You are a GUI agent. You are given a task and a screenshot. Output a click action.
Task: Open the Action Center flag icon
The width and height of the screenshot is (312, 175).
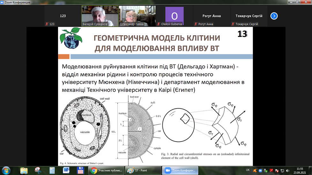[x=277, y=171]
